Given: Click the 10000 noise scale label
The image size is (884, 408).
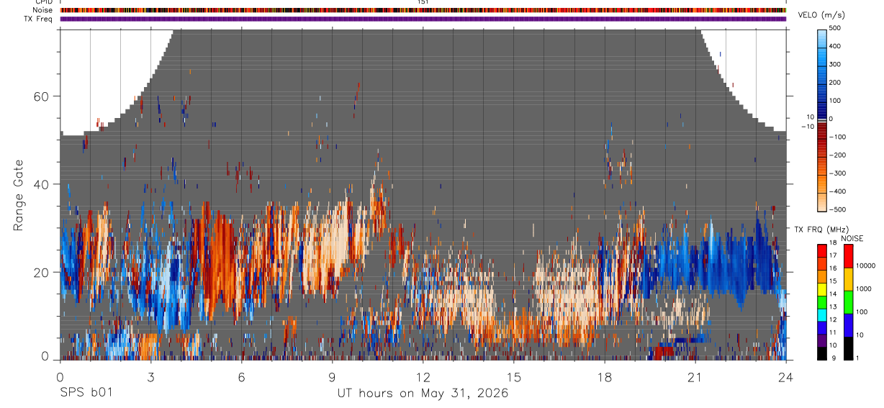Looking at the screenshot, I should tap(866, 266).
